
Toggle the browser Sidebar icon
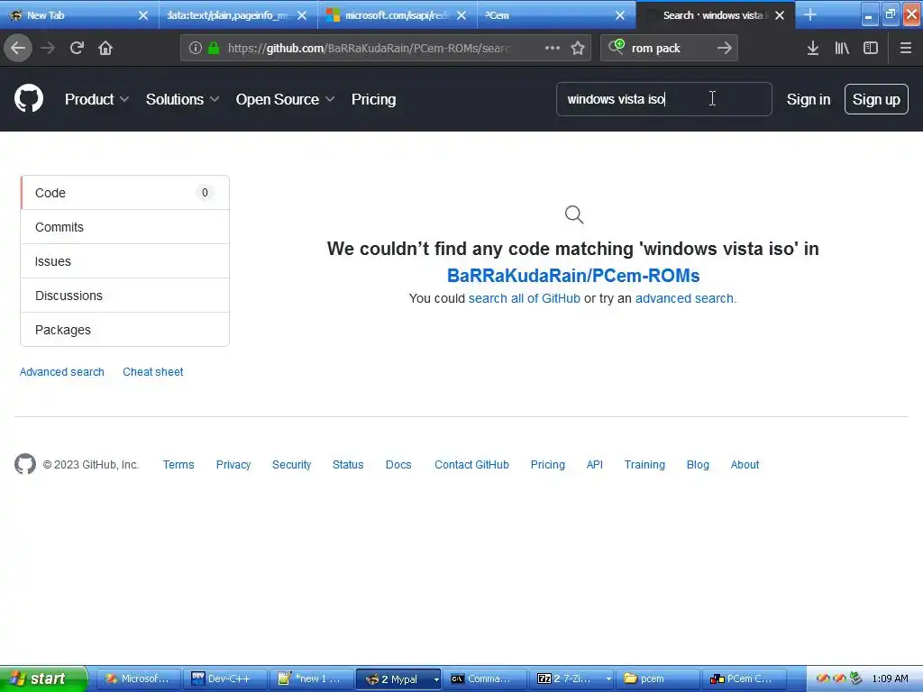pos(871,48)
